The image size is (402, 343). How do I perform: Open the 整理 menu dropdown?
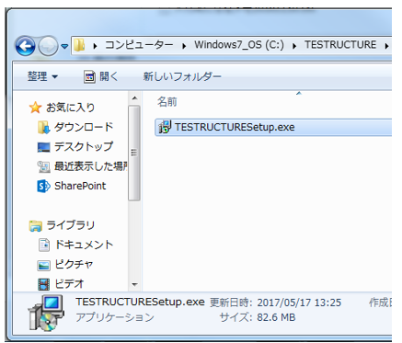coord(42,76)
